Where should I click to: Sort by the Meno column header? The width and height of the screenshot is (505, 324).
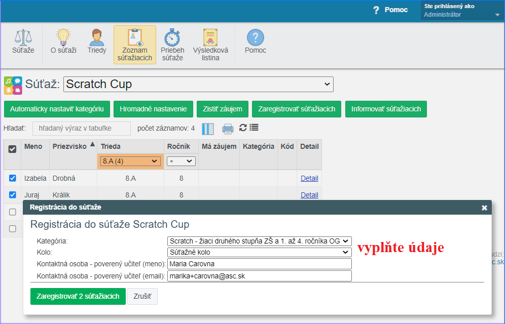point(33,146)
